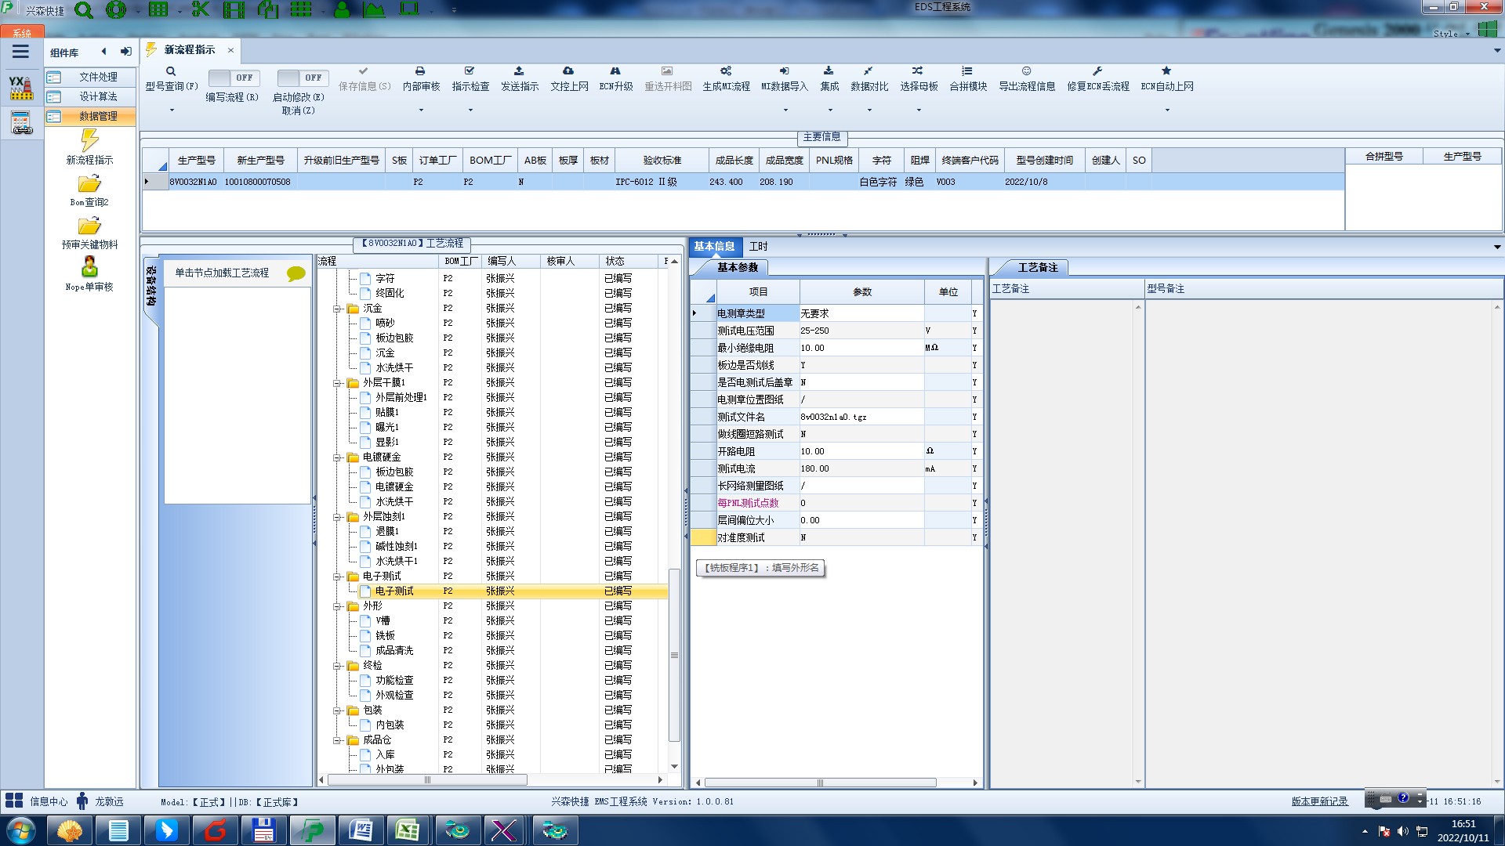The image size is (1505, 846).
Task: Click the 集成 download icon
Action: point(829,71)
